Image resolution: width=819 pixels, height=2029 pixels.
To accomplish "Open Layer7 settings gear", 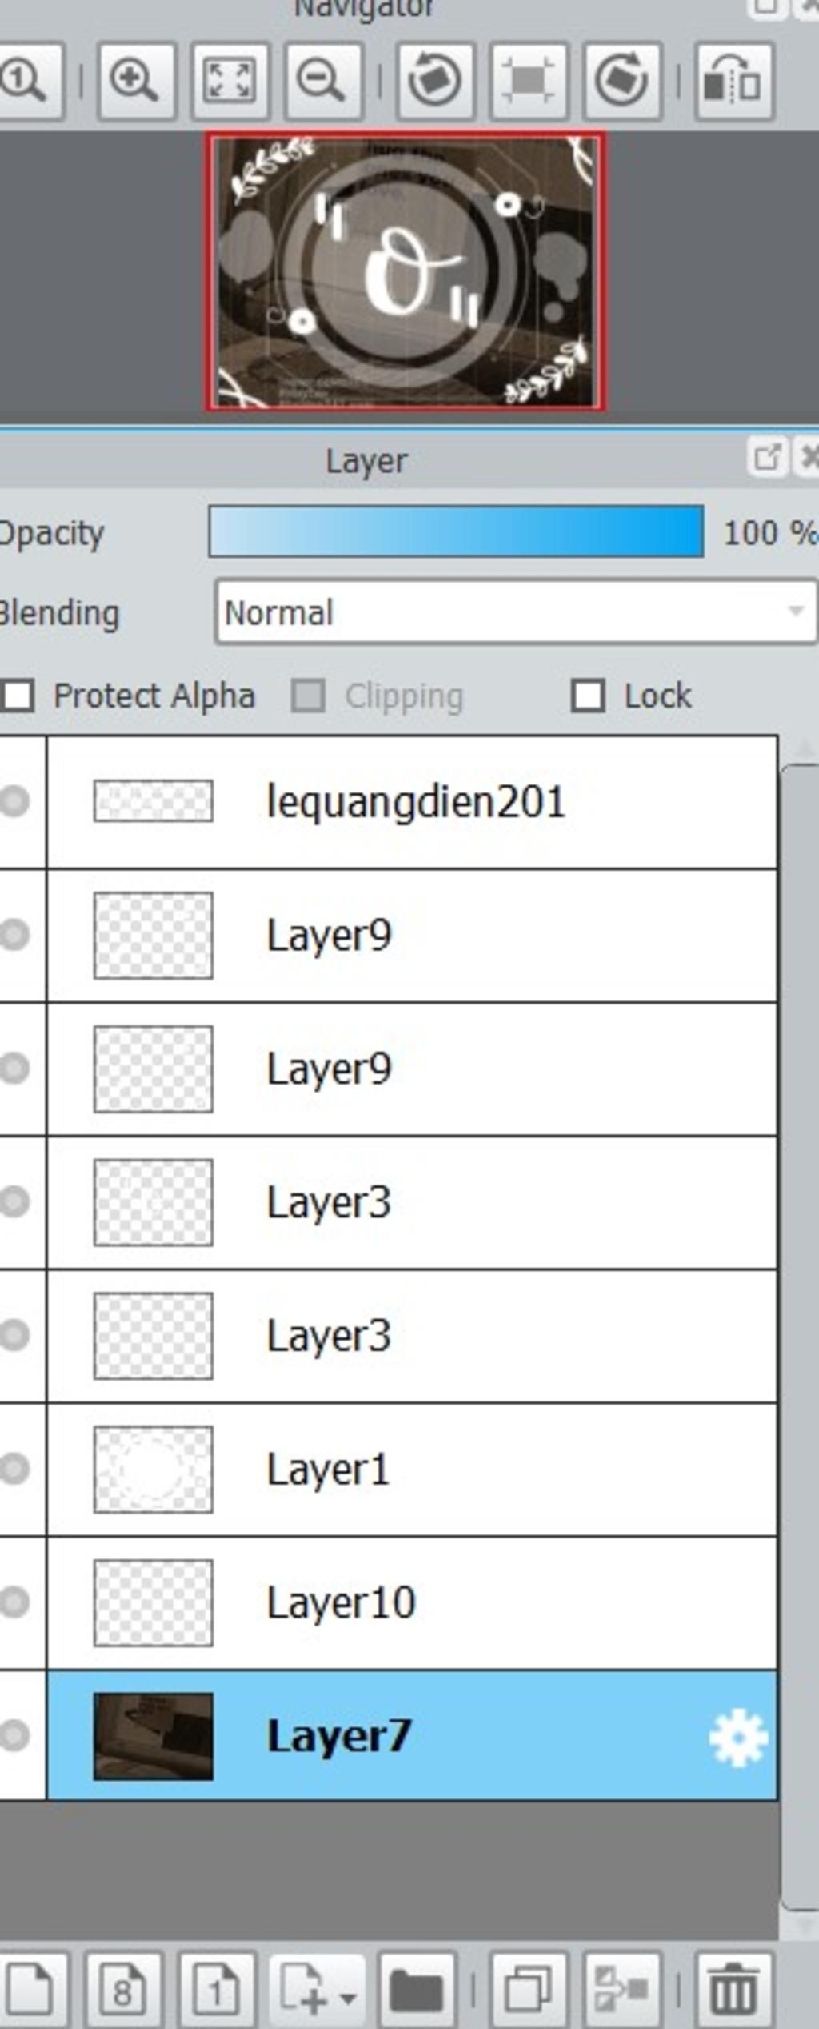I will 737,1738.
